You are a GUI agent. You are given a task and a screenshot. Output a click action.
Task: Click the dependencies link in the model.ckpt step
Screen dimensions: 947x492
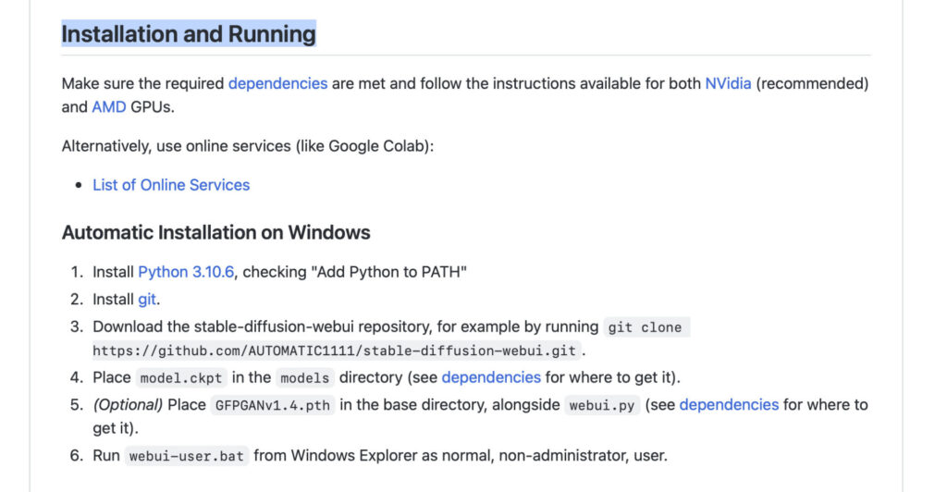(491, 377)
